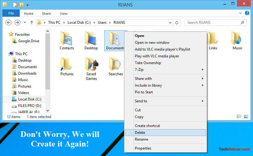Click Users in the address breadcrumb
This screenshot has width=253, height=156.
[x=102, y=23]
